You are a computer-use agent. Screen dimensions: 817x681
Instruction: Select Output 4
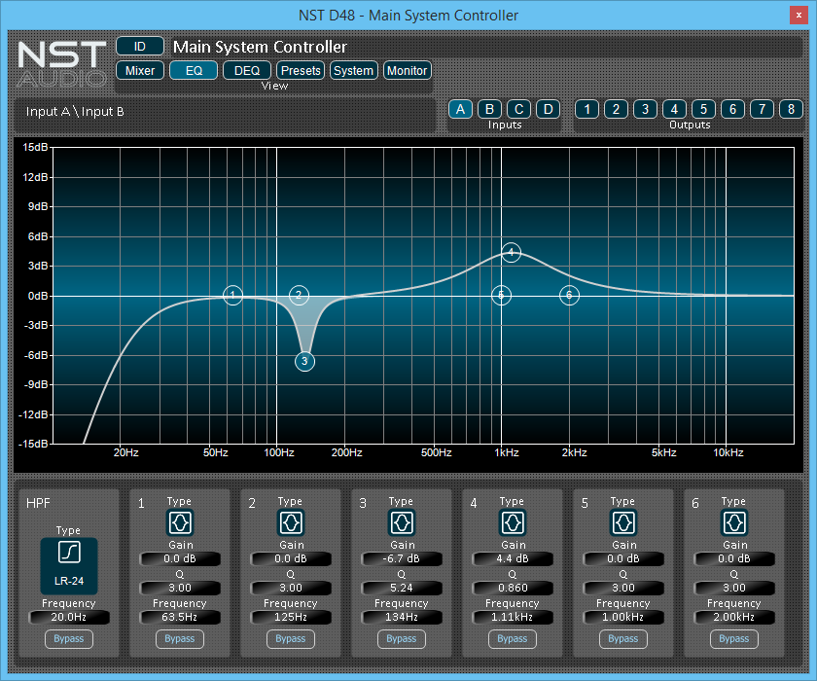(674, 109)
